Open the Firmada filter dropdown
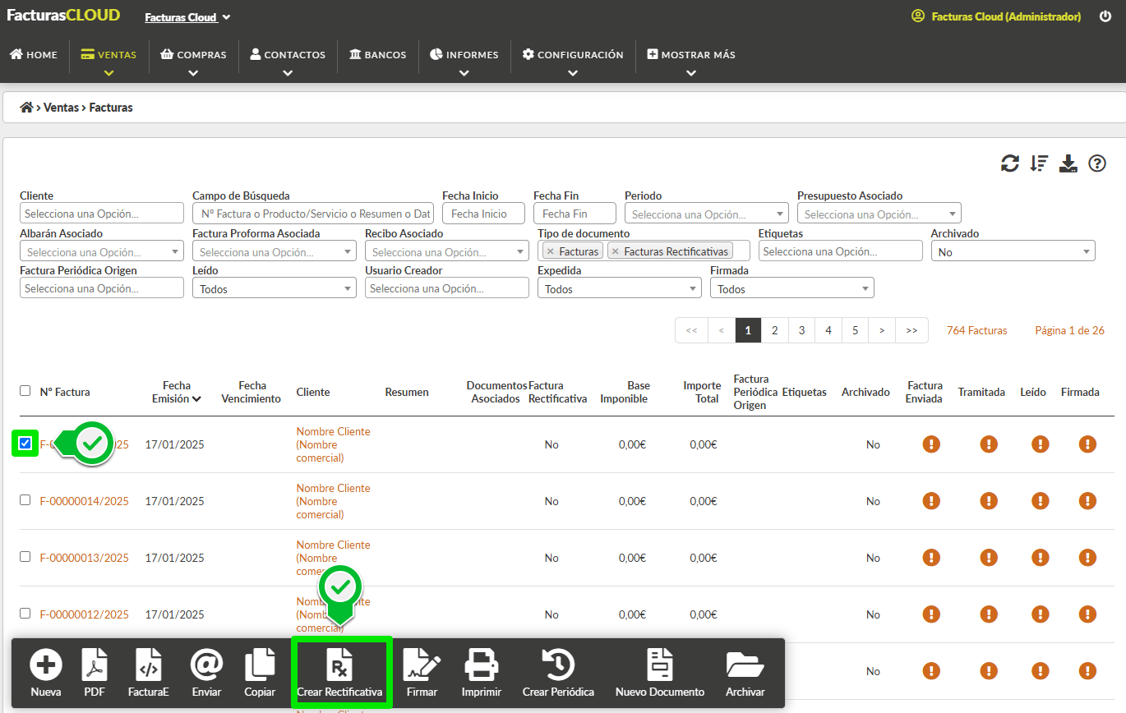This screenshot has width=1126, height=713. 791,288
